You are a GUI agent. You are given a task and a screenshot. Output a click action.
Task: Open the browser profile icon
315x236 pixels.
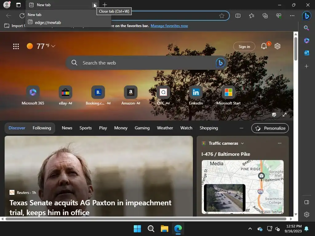(x=7, y=5)
